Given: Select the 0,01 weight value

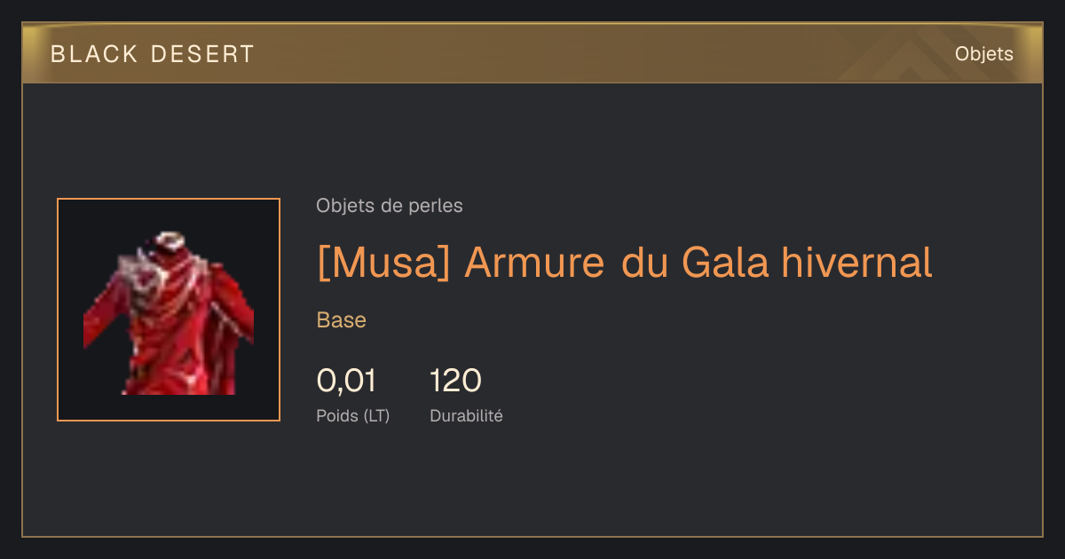Looking at the screenshot, I should (346, 381).
